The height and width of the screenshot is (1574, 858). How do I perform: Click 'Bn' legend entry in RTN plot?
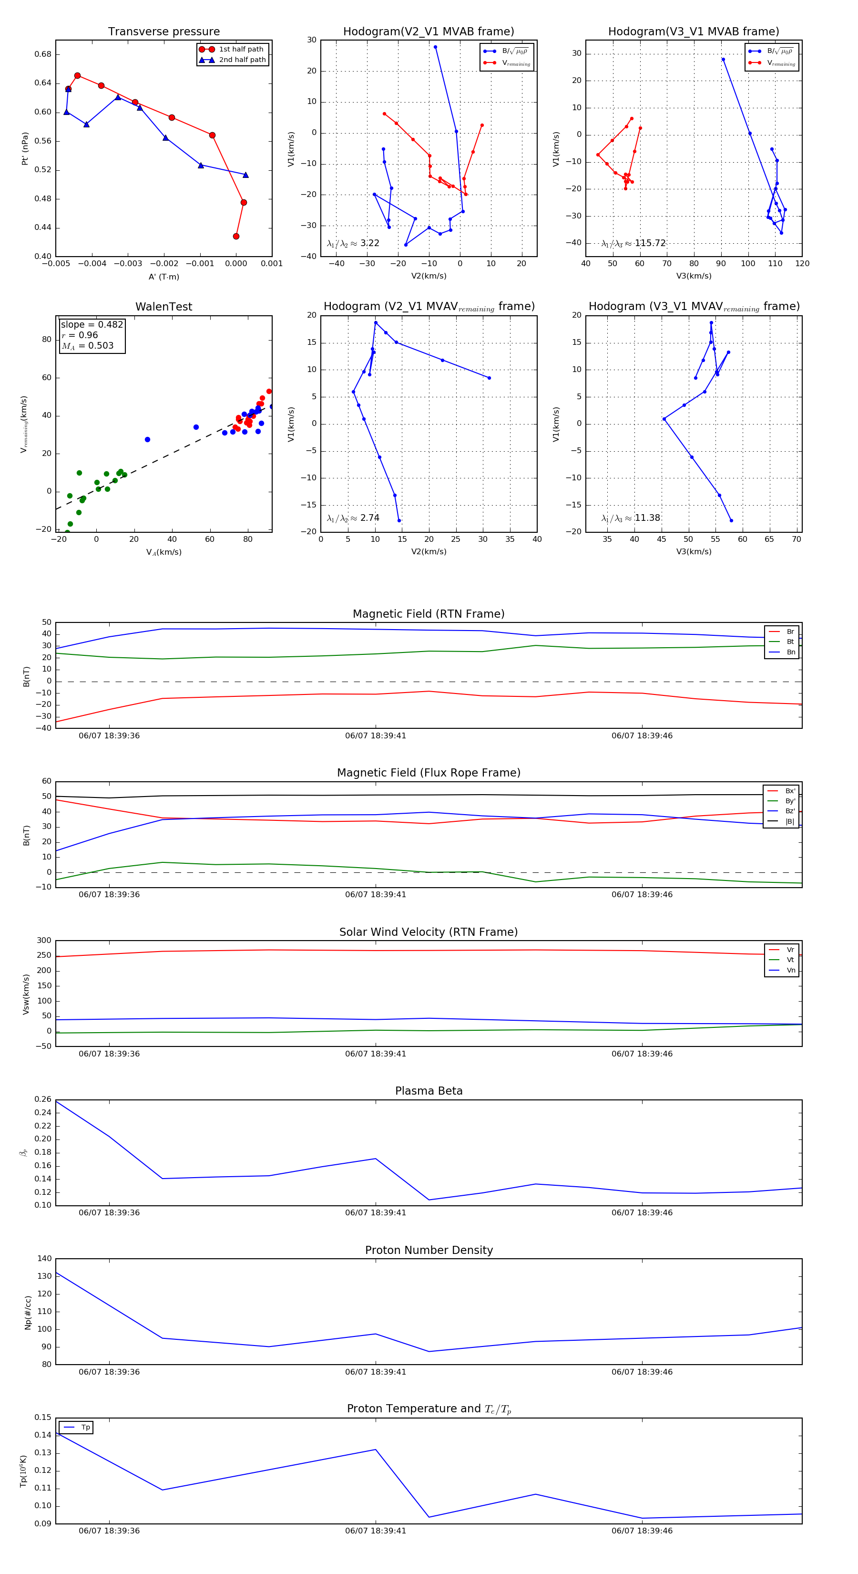[782, 652]
